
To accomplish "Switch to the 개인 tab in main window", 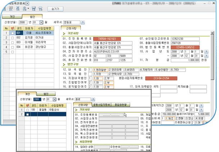I will click(x=12, y=17).
